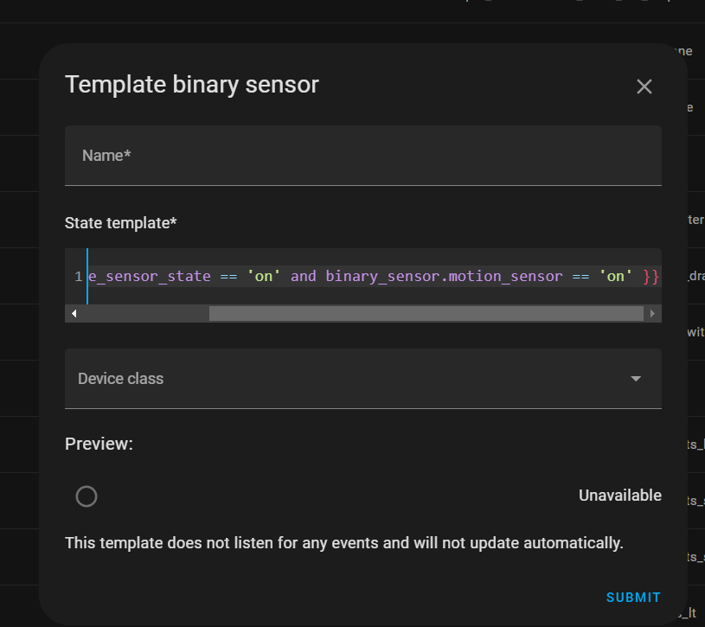Click the right scroll arrow under the template
This screenshot has height=627, width=705.
(652, 313)
